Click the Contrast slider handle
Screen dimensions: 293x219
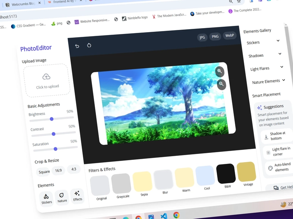click(x=53, y=134)
